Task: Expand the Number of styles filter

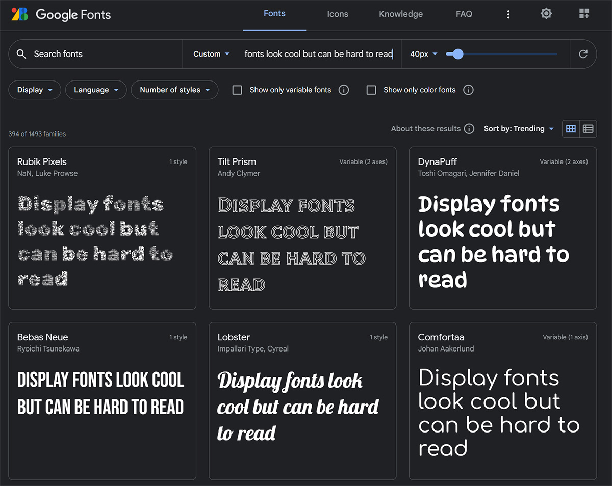Action: tap(174, 90)
